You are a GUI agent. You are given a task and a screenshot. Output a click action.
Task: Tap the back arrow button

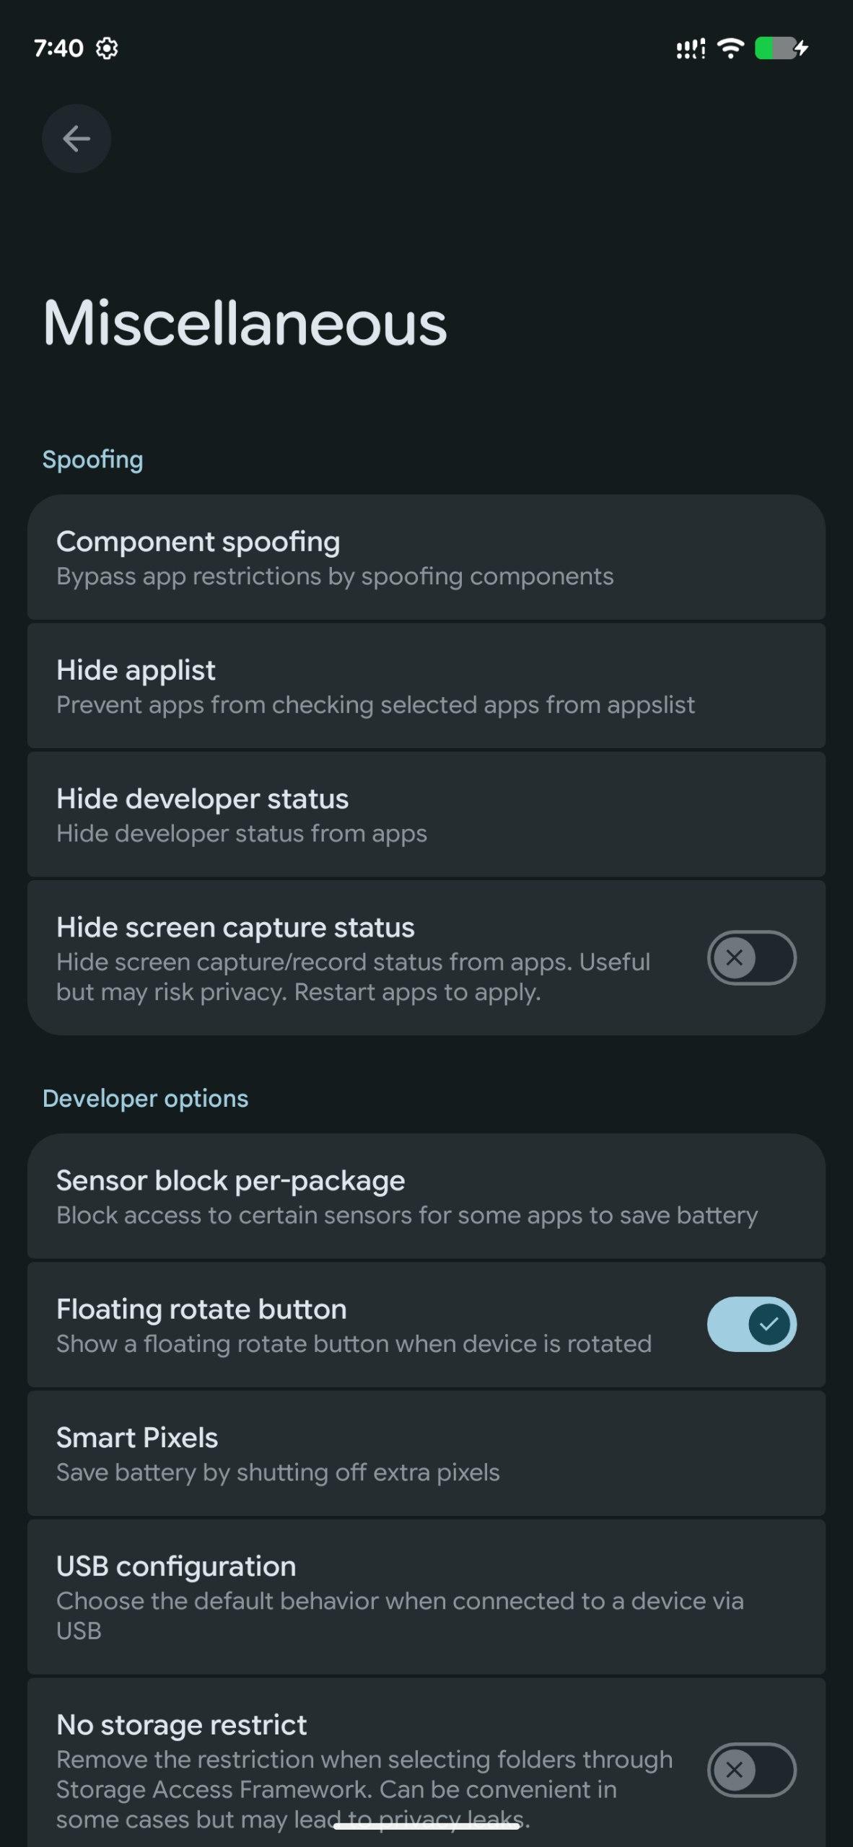click(76, 139)
